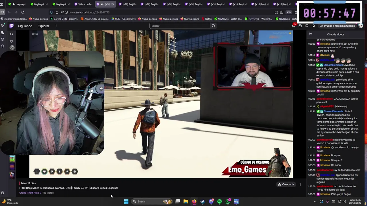Open Twitch notifications with 19 badge
The height and width of the screenshot is (206, 367).
pos(293,26)
